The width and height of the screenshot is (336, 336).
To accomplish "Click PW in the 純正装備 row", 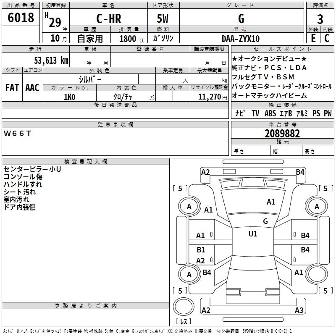I will [x=328, y=113].
